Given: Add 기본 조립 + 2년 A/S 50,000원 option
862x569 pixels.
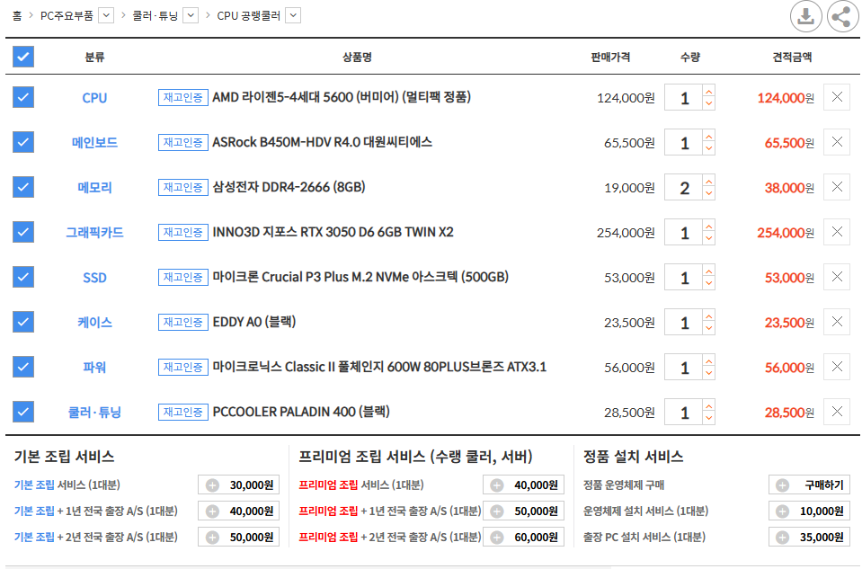Looking at the screenshot, I should pos(238,537).
